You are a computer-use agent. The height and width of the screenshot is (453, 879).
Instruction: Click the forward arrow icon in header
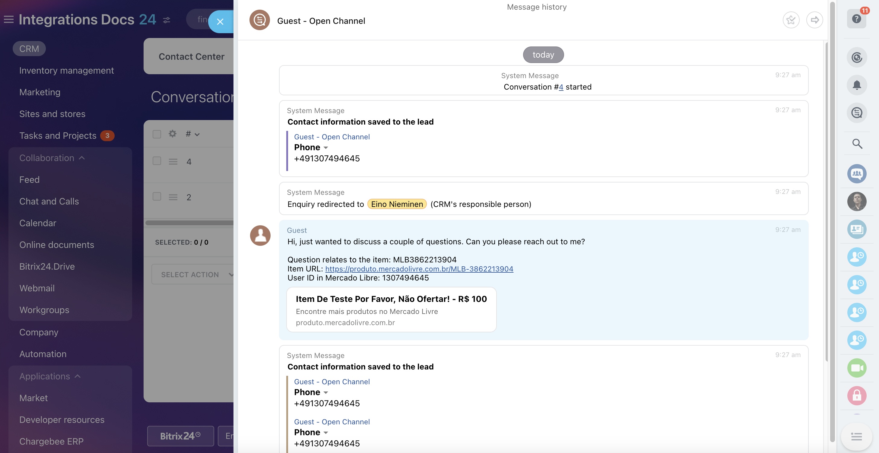[814, 20]
